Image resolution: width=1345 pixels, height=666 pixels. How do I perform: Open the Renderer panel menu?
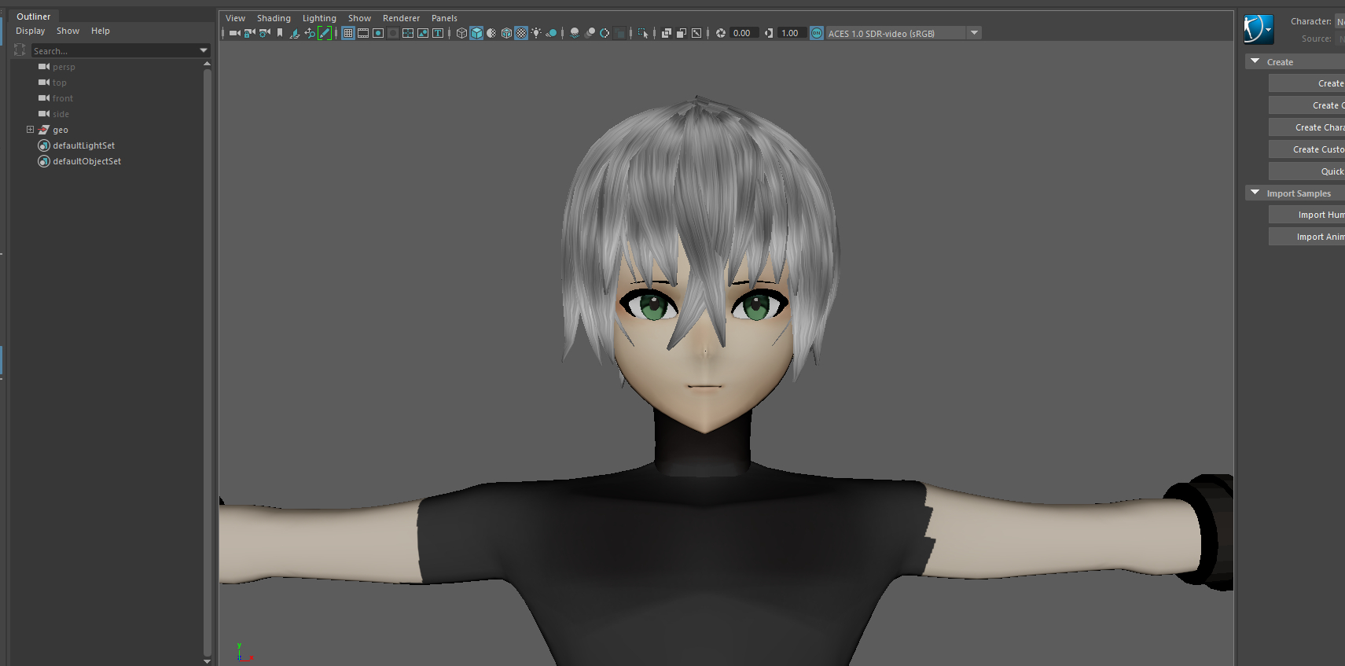click(x=401, y=18)
